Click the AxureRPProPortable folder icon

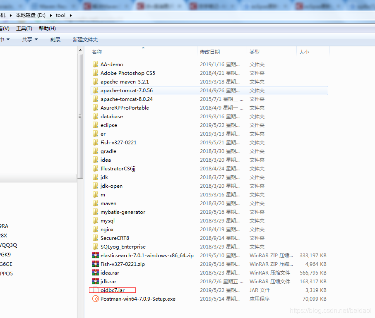click(95, 108)
